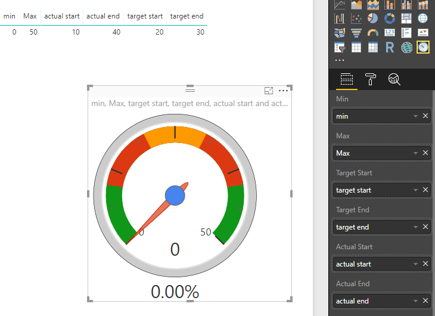
Task: Remove actual end field from its well
Action: coord(425,300)
